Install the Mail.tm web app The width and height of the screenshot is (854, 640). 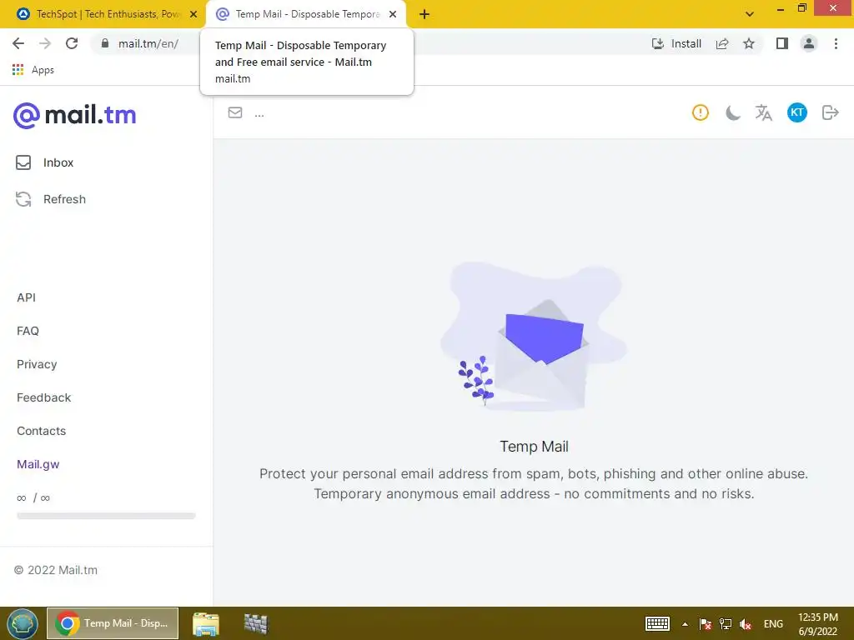coord(676,43)
